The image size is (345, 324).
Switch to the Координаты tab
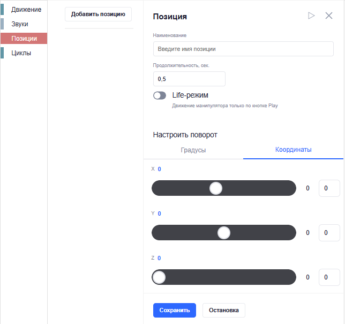(x=293, y=150)
